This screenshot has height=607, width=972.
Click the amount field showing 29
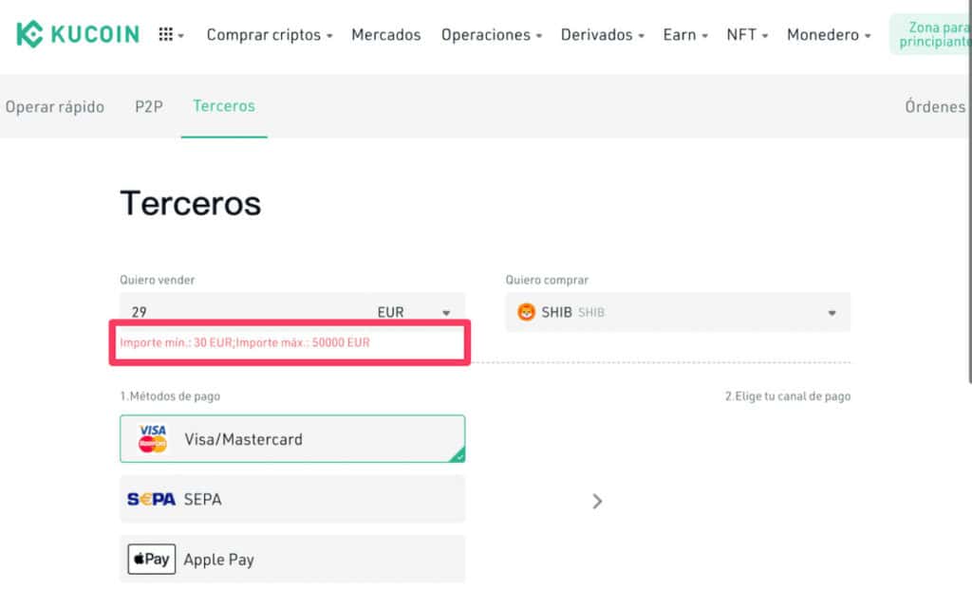point(245,311)
